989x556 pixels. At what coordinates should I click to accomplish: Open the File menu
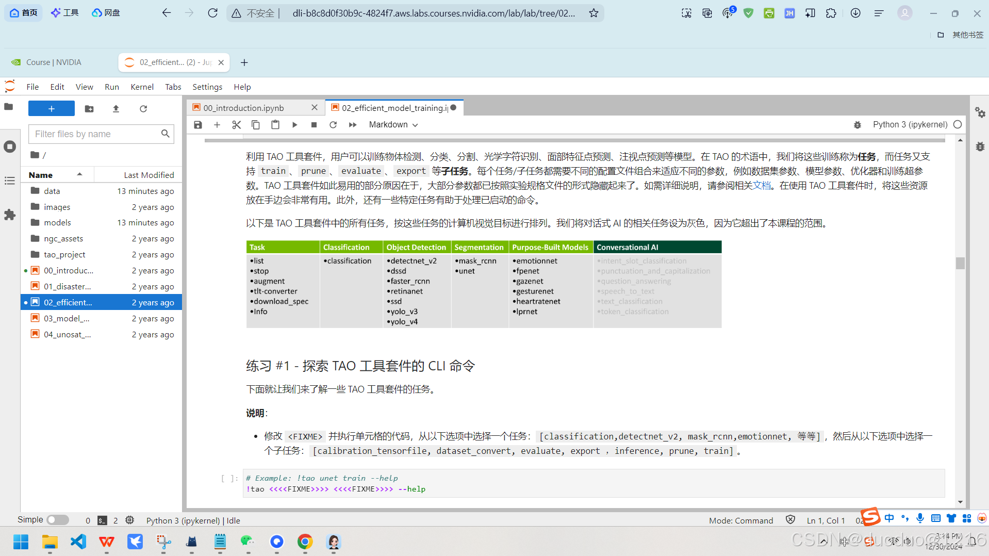tap(32, 87)
